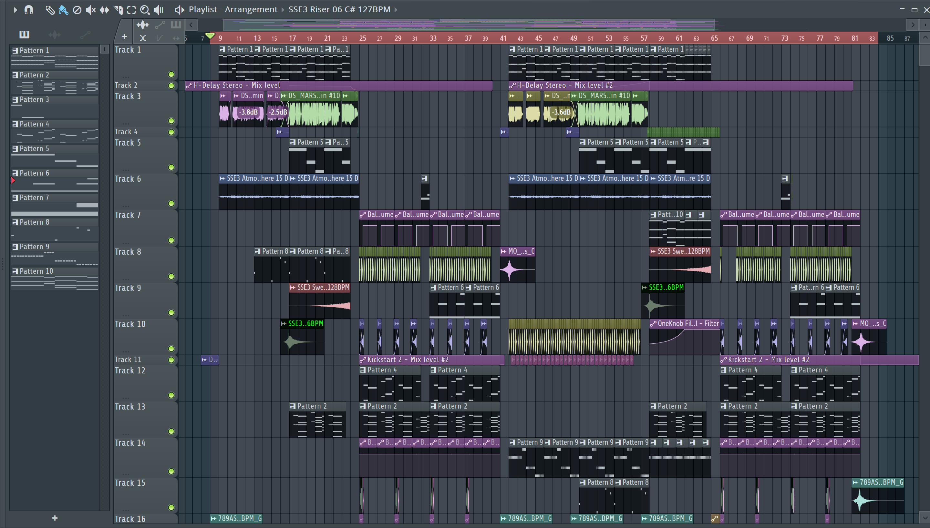The height and width of the screenshot is (528, 930).
Task: Select the Slip tool
Action: point(104,10)
